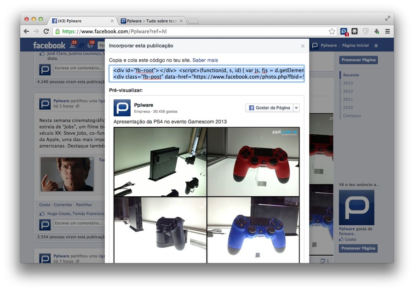
Task: Open friend requests icon with badge 33
Action: pos(73,45)
